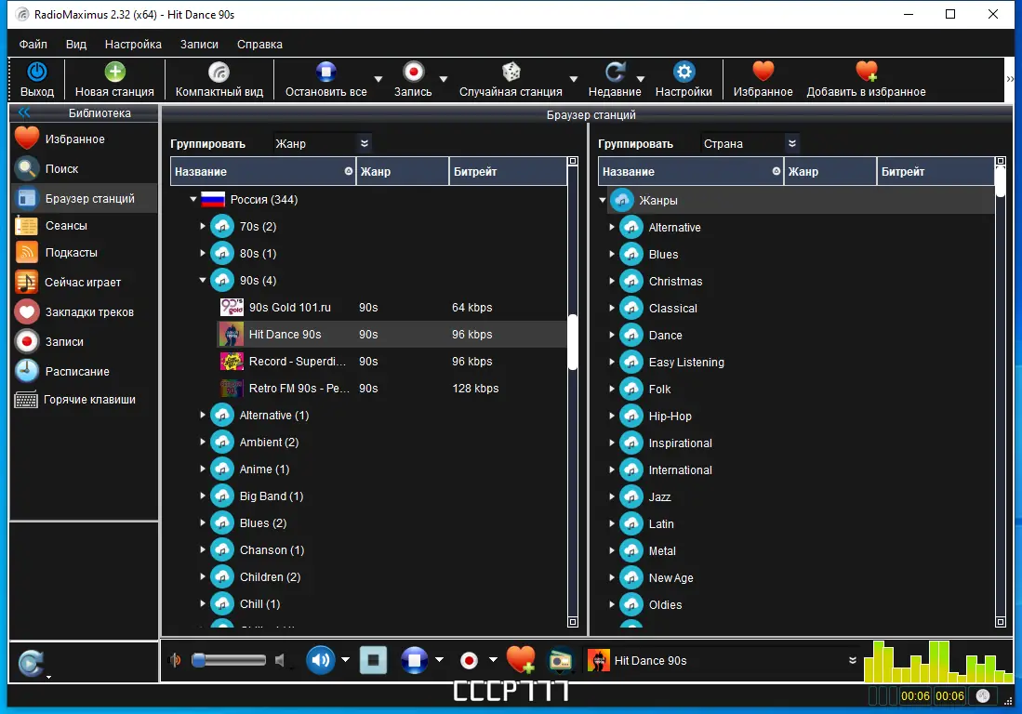Expand the Jazz genre in the right panel

[612, 496]
